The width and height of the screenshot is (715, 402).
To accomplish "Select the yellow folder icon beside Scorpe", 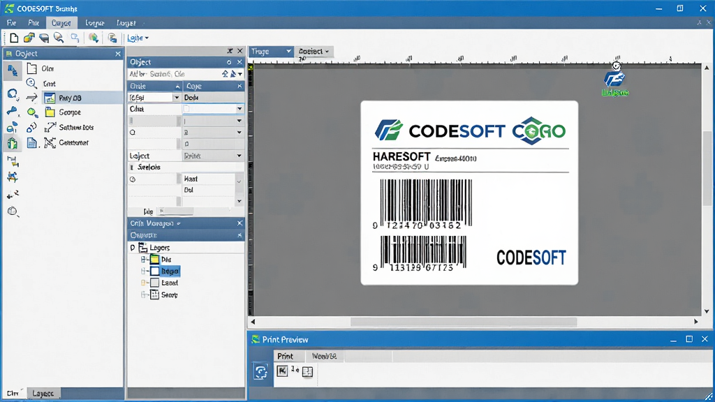I will (x=50, y=112).
